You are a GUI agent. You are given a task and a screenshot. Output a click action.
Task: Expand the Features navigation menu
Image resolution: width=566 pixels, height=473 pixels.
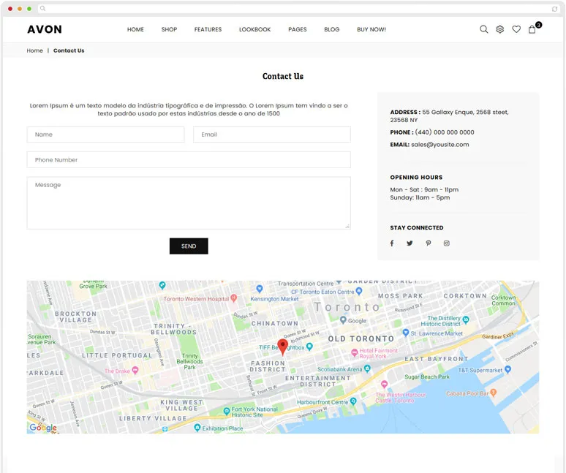(208, 29)
